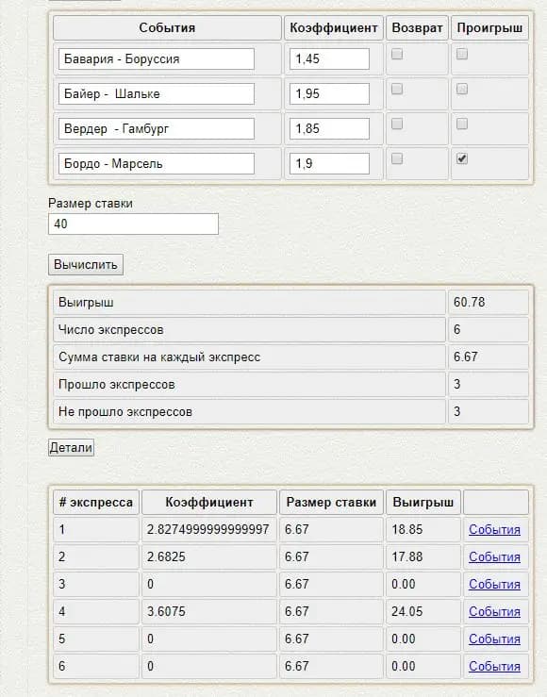The height and width of the screenshot is (697, 547).
Task: Click the Вычислить button
Action: coord(86,265)
